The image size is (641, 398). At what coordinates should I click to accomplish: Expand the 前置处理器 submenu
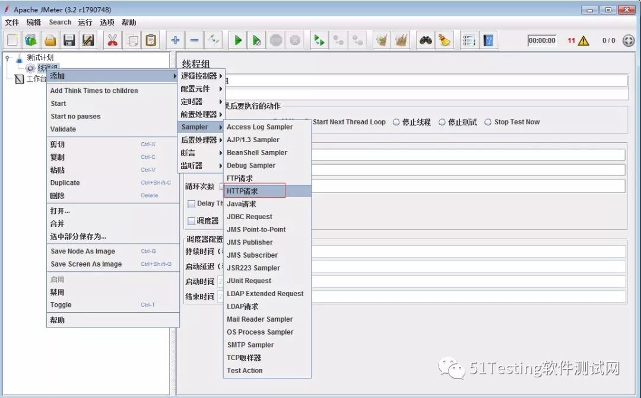201,114
